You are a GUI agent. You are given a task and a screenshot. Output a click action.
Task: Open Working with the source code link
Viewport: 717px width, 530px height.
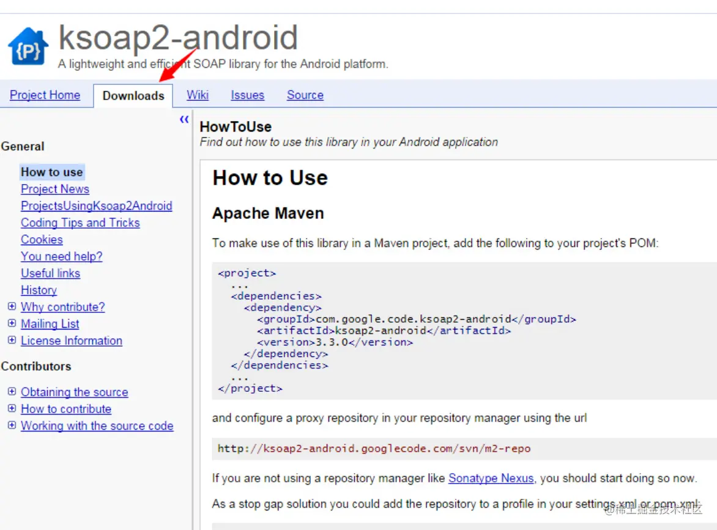pos(97,426)
